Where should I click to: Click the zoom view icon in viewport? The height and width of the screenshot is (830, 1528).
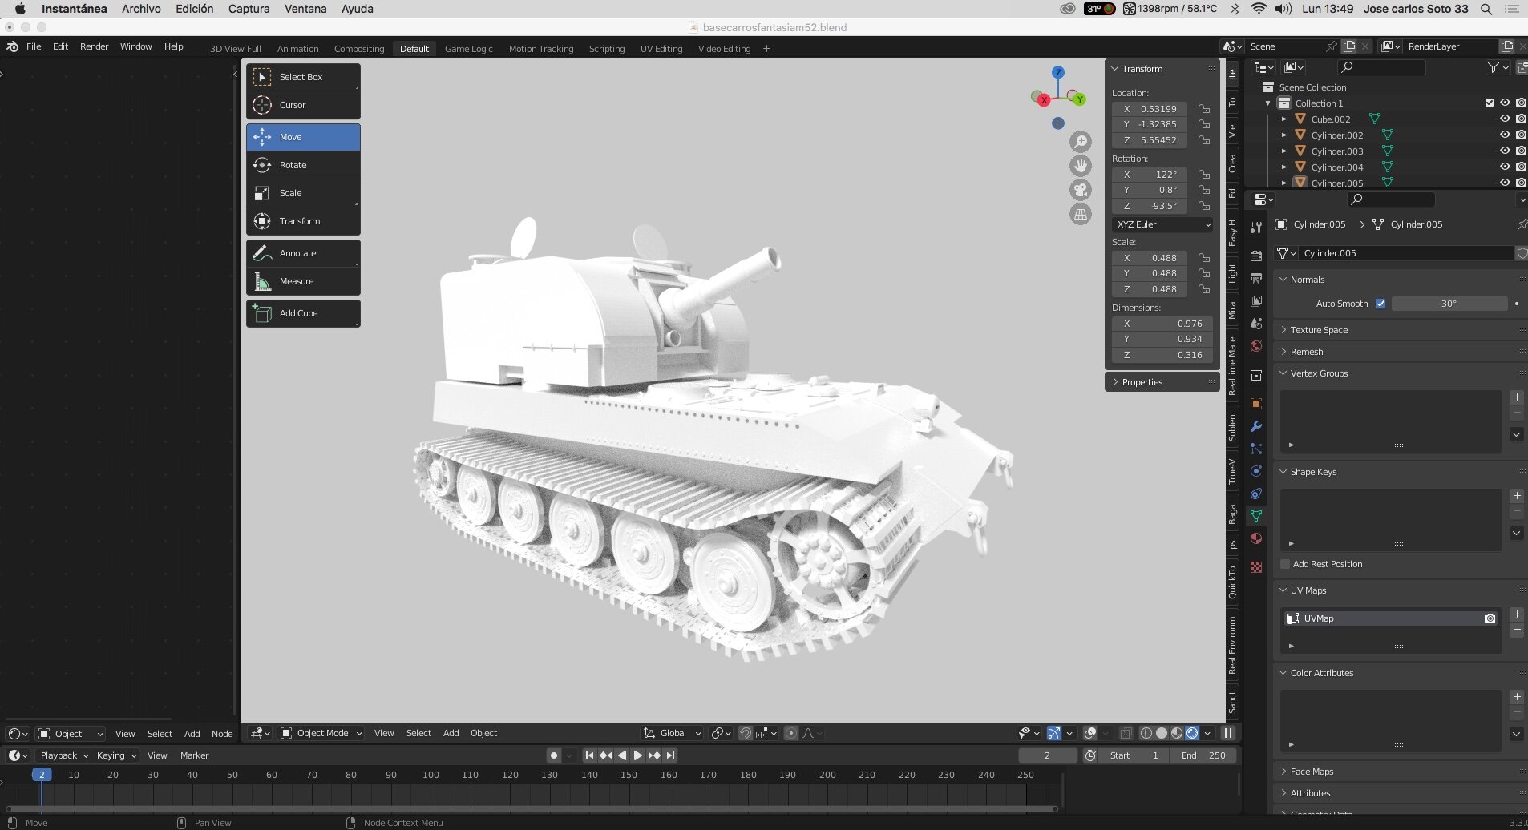point(1081,142)
